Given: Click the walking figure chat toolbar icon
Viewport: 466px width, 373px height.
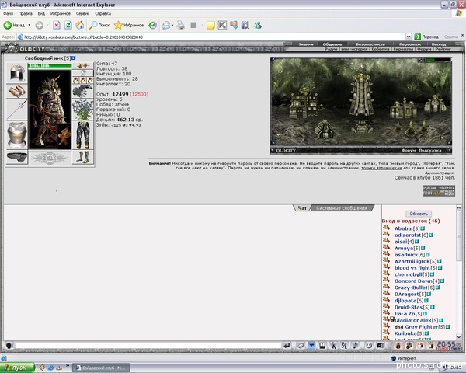Looking at the screenshot, I should point(333,345).
